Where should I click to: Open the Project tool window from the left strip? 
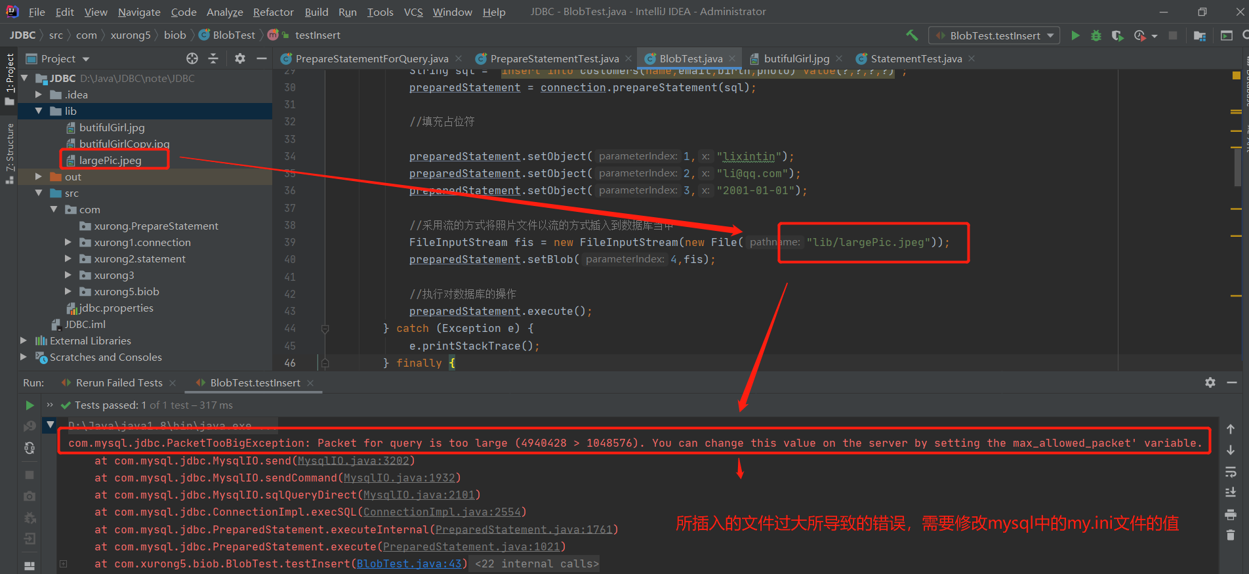9,79
